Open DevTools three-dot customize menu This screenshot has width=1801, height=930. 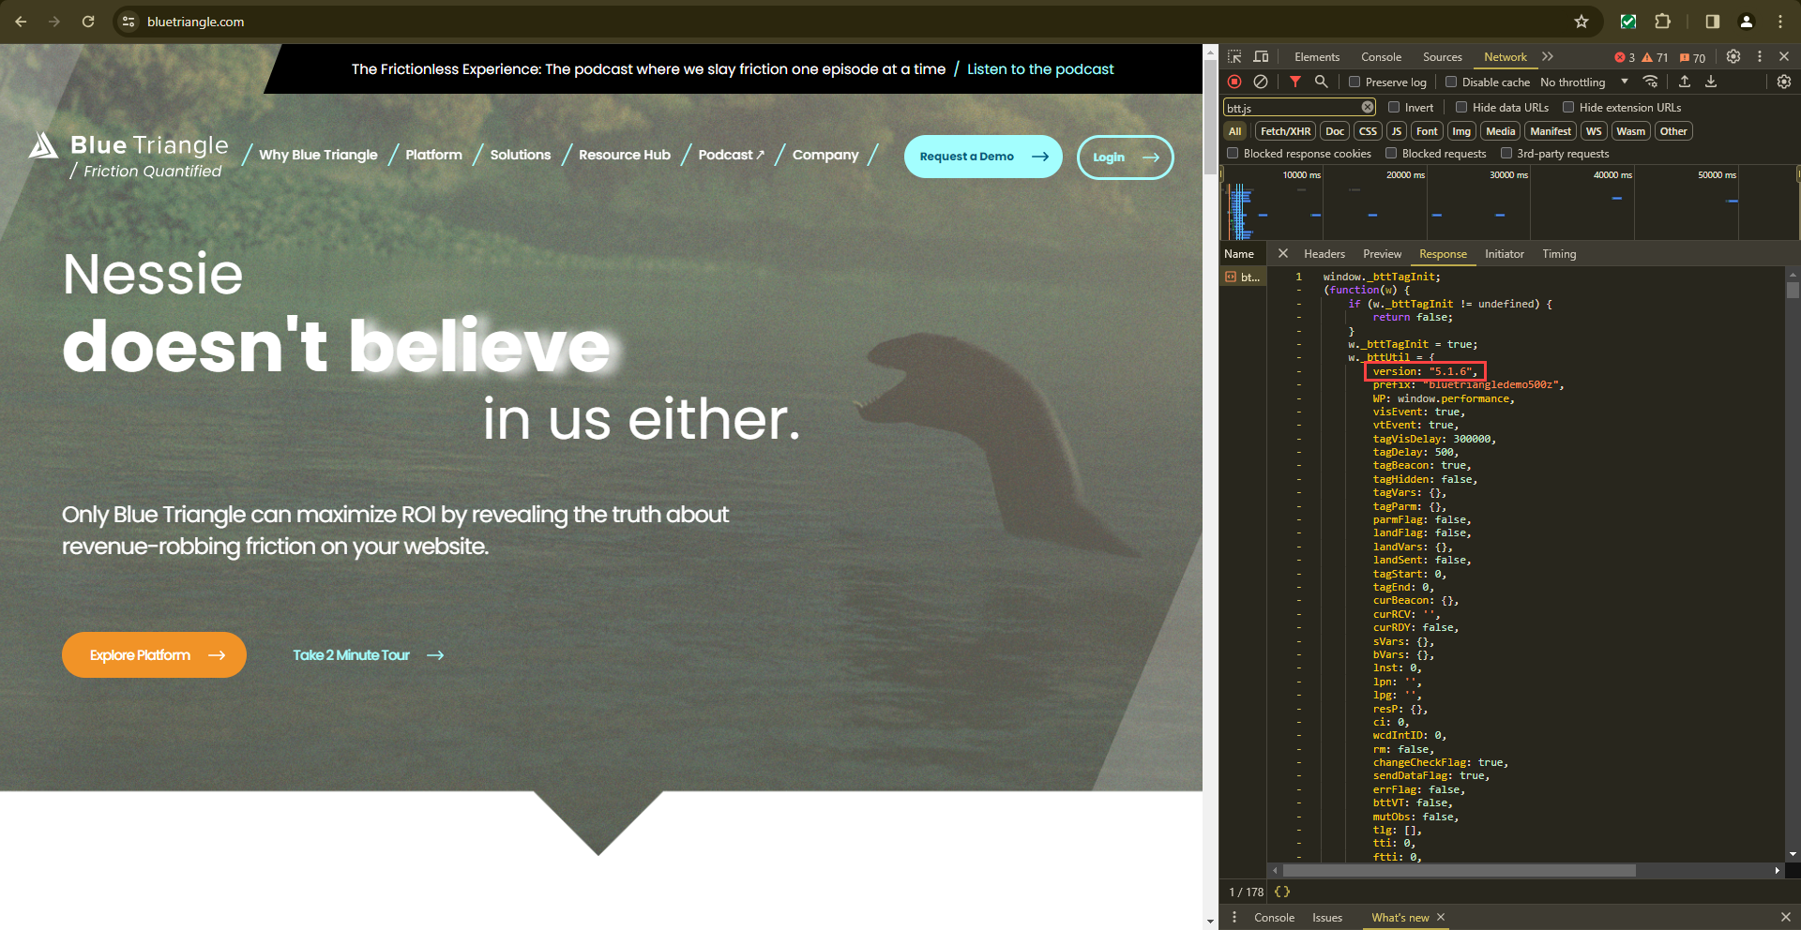(x=1760, y=57)
